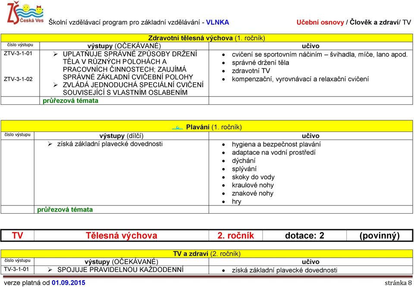Select the 'Plavání (1. ročník)' heading text
414x287 pixels.
pyautogui.click(x=214, y=127)
